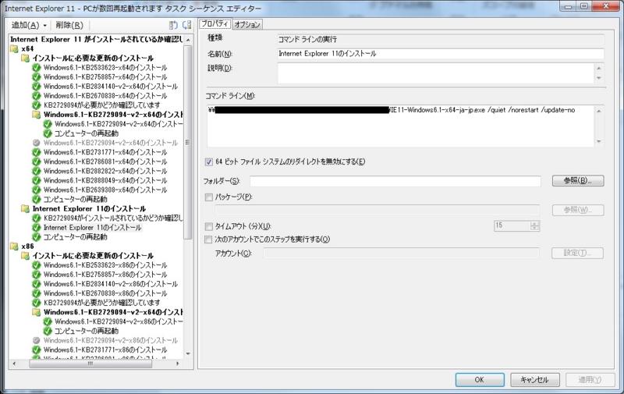Click green check icon of KB2731771-x64 step
The width and height of the screenshot is (624, 394).
pos(37,152)
